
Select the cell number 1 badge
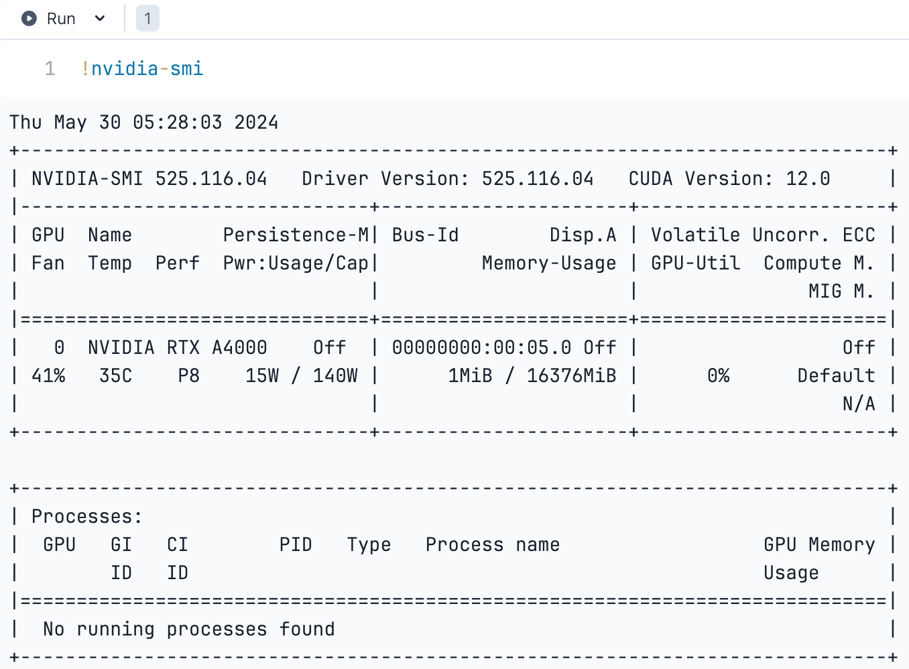point(147,19)
